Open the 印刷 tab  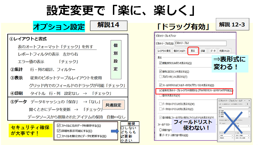tap(203, 51)
